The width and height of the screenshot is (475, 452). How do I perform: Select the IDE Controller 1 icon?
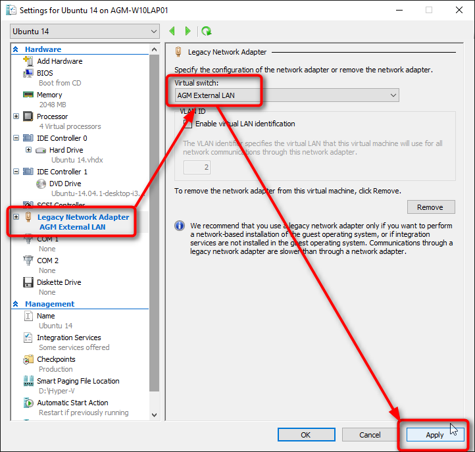[28, 172]
